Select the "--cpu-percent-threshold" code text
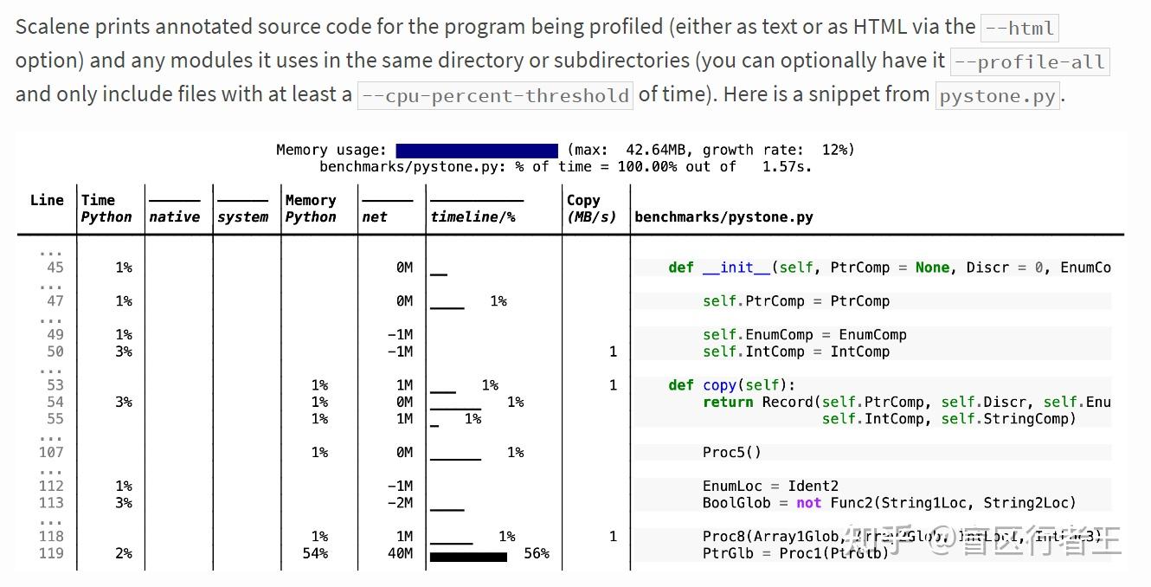The height and width of the screenshot is (587, 1151). point(495,95)
